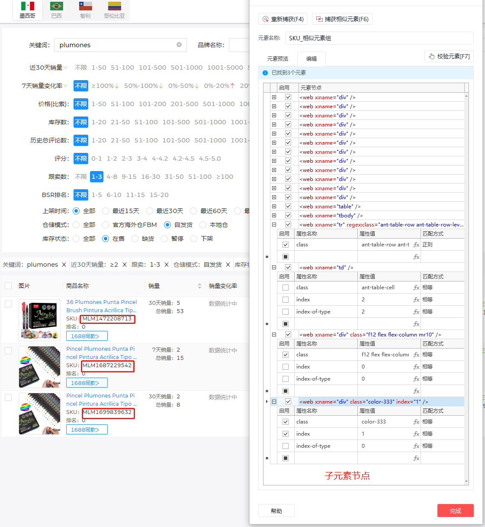The height and width of the screenshot is (527, 485).
Task: Click SKU text MLM1687229542
Action: 107,365
